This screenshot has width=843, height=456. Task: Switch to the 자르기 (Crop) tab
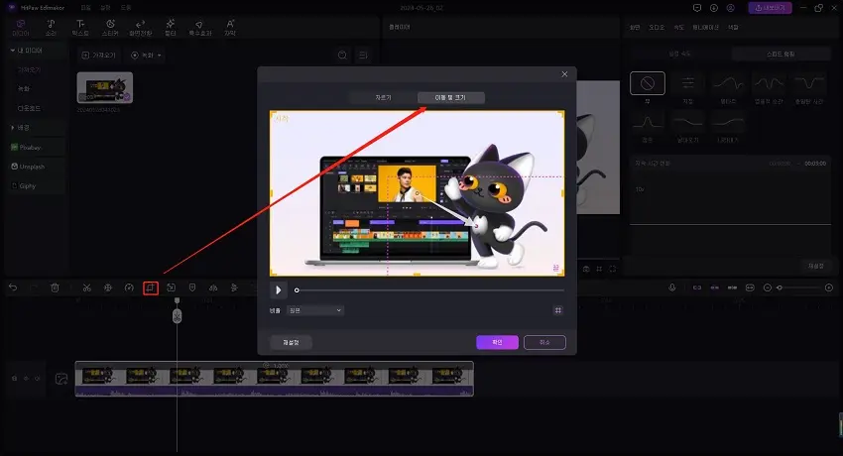coord(383,98)
